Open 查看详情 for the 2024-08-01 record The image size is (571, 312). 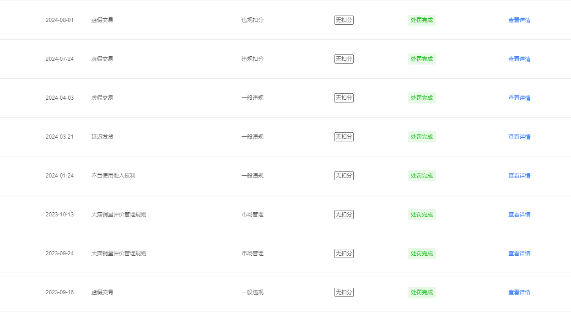pyautogui.click(x=519, y=20)
